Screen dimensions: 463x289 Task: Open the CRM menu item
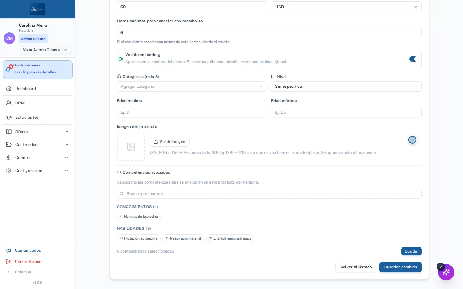37,103
